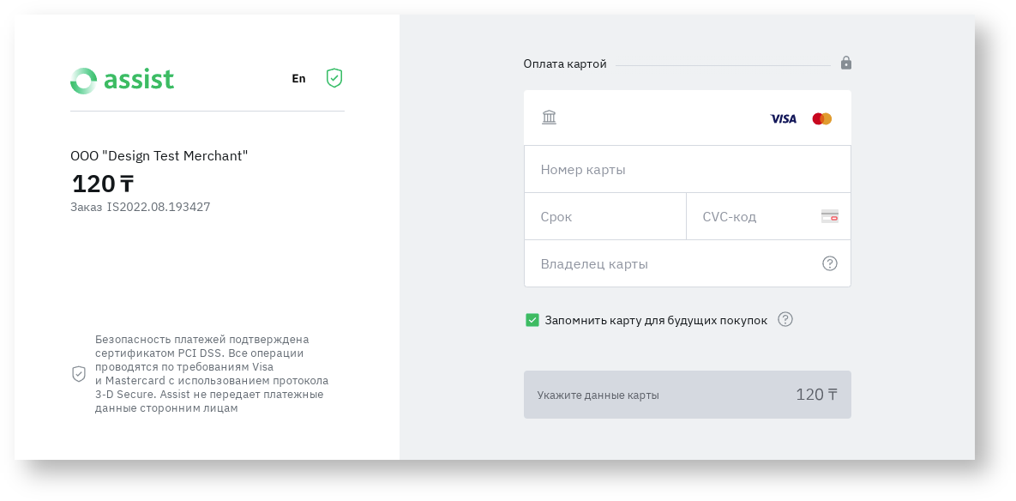Click the order number IS2022.08.193427

pyautogui.click(x=159, y=207)
